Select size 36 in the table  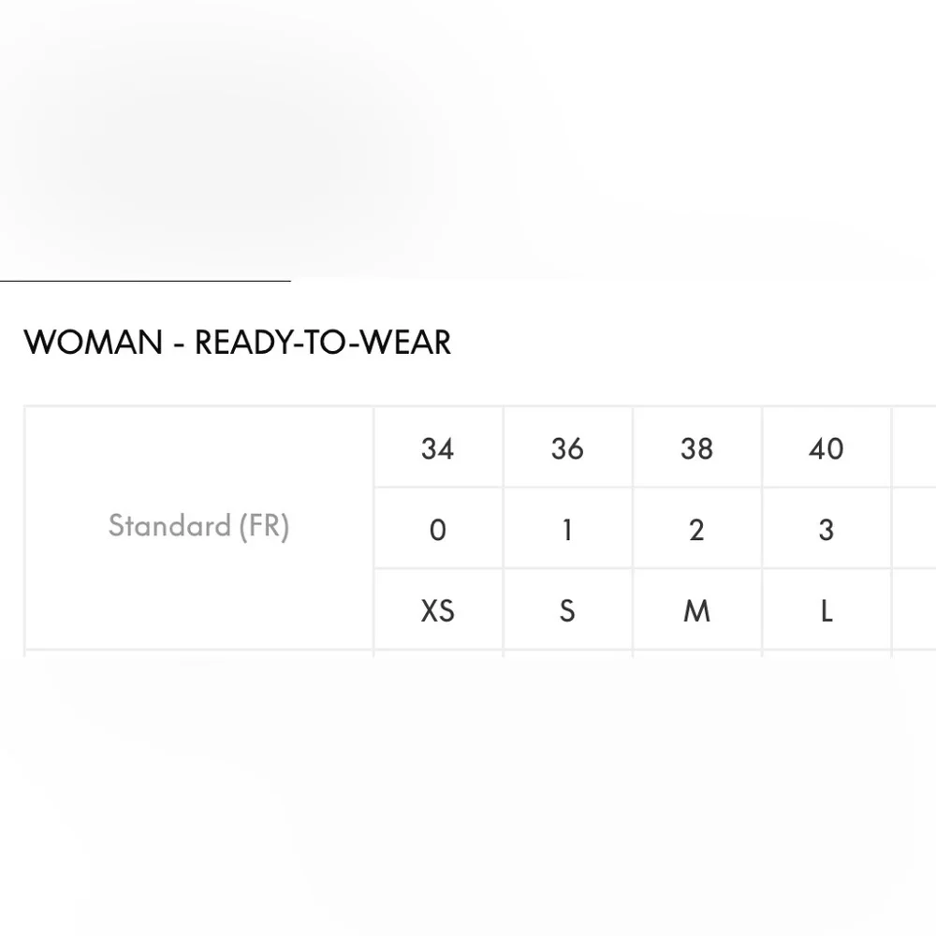[567, 449]
